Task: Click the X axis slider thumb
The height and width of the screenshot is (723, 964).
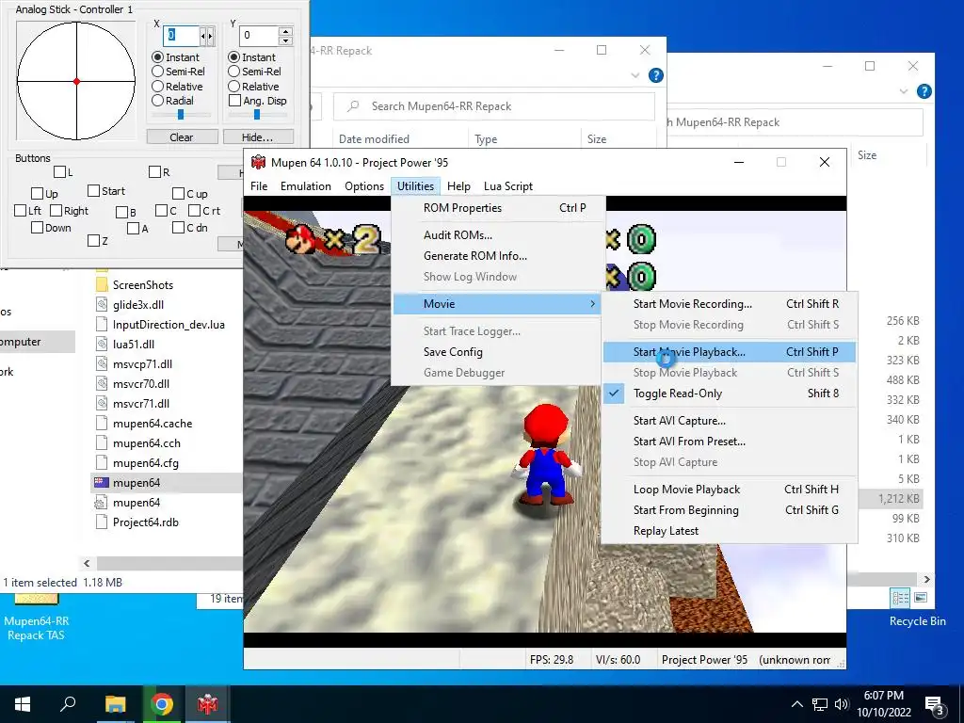Action: 181,114
